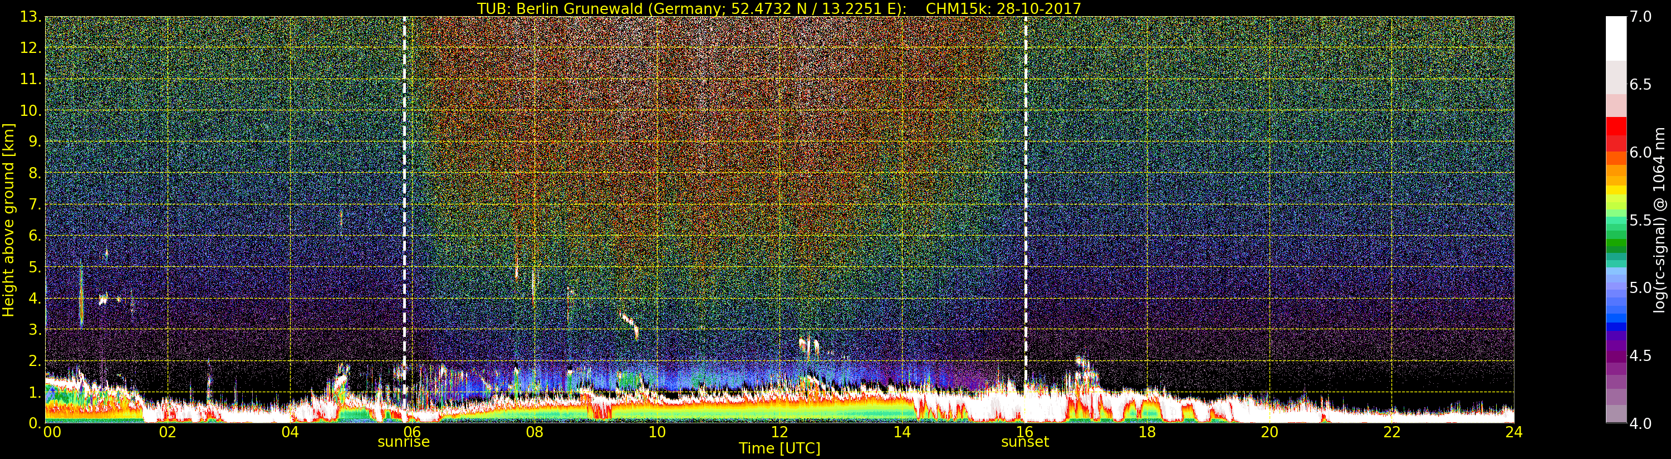1671x459 pixels.
Task: Click the '14' tick on the time axis
Action: click(902, 432)
